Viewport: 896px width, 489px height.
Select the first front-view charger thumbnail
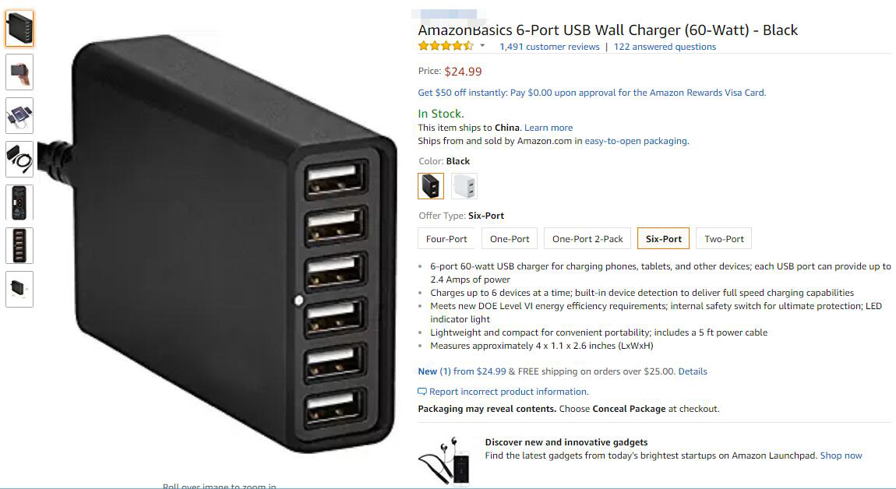coord(19,29)
